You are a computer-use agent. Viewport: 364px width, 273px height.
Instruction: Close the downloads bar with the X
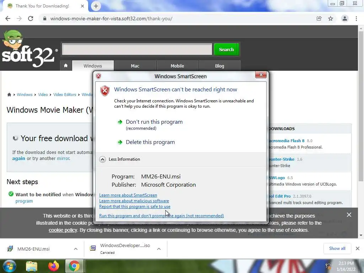click(358, 248)
